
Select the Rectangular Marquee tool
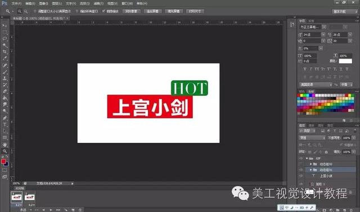[x=4, y=32]
